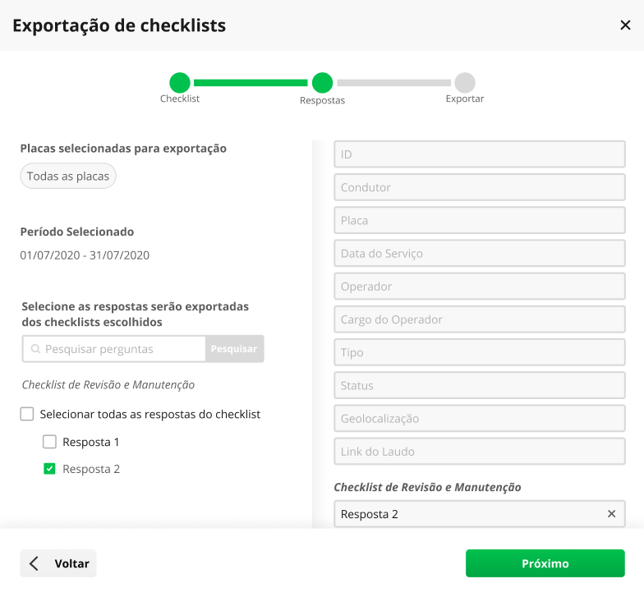Click the Pesquisar search button
Screen dimensions: 644x597
[234, 348]
